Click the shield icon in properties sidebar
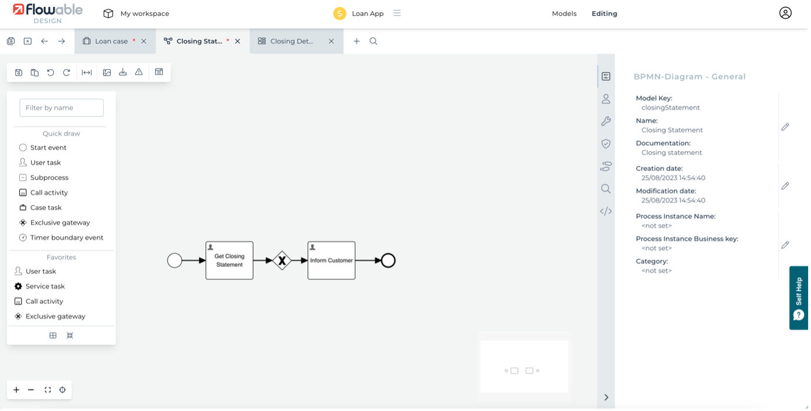The width and height of the screenshot is (811, 411). pyautogui.click(x=606, y=144)
